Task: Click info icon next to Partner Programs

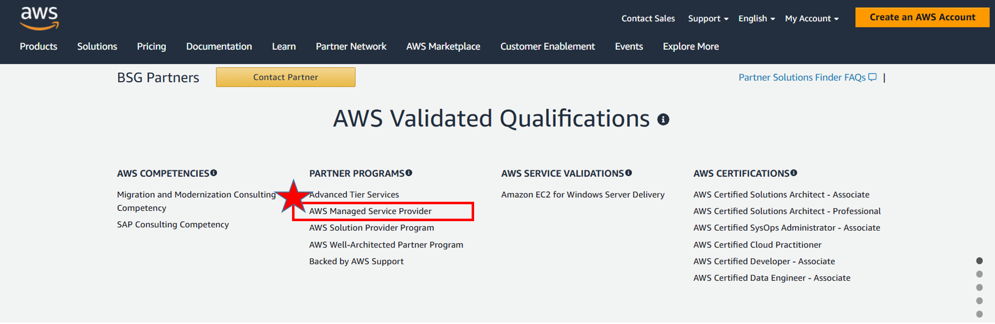Action: (x=409, y=173)
